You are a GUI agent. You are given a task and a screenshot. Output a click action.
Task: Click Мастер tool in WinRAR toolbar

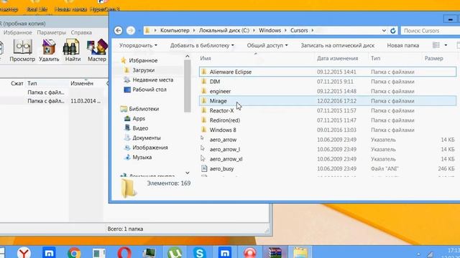pyautogui.click(x=97, y=50)
